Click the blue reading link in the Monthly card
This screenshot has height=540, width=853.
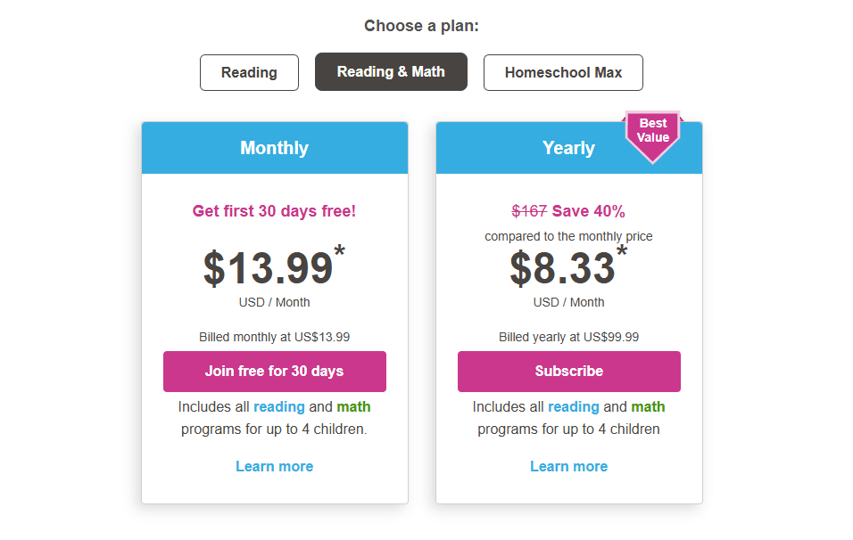[279, 406]
